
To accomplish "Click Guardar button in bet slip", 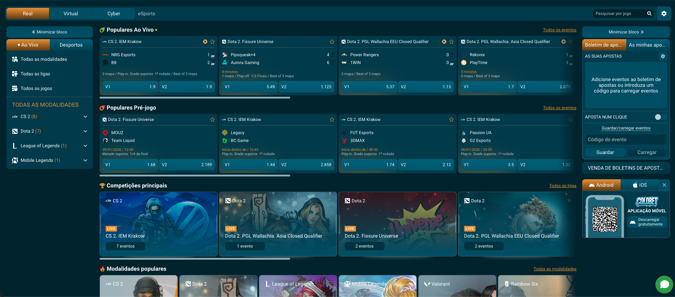I will coord(605,152).
